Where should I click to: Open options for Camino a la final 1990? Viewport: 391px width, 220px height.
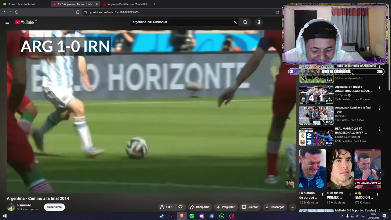tap(380, 108)
